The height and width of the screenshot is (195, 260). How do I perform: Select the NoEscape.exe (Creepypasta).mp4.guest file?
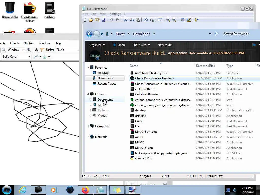(161, 153)
